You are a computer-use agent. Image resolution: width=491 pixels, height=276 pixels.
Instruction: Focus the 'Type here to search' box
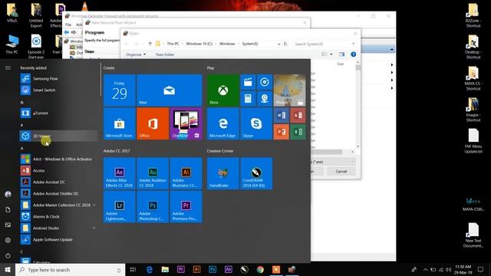(70, 270)
